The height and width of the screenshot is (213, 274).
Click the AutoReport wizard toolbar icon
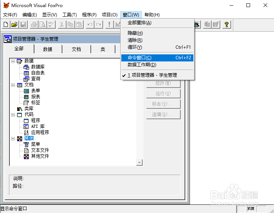point(216,25)
